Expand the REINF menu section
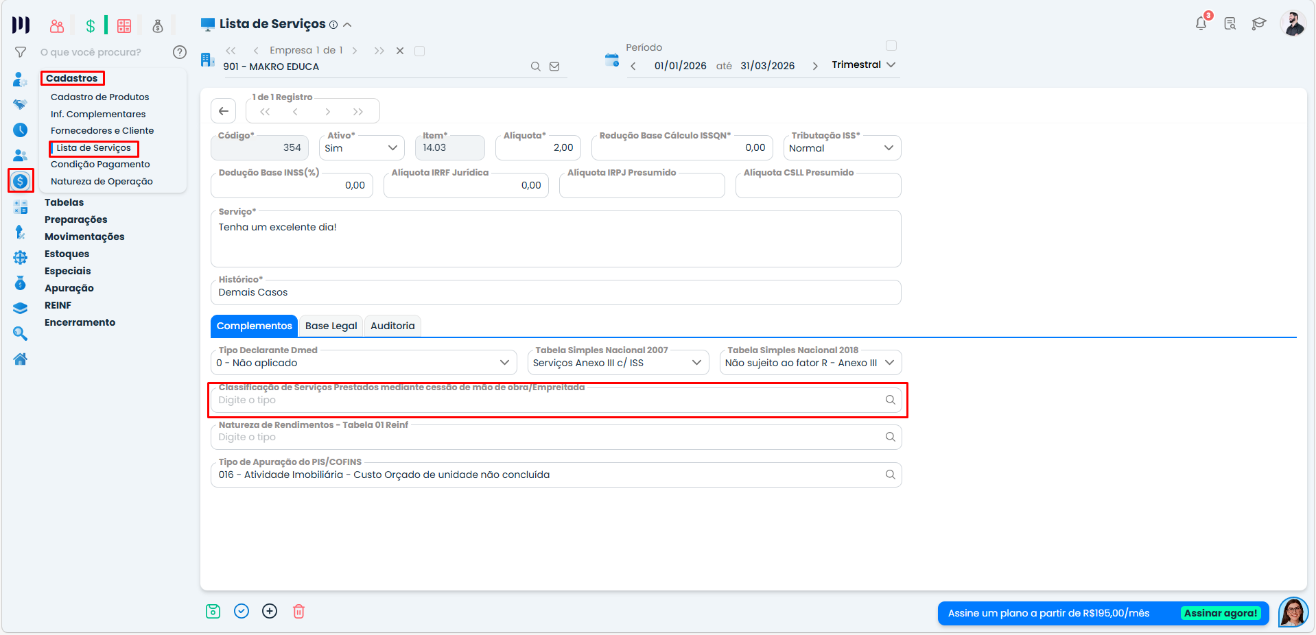 (58, 305)
